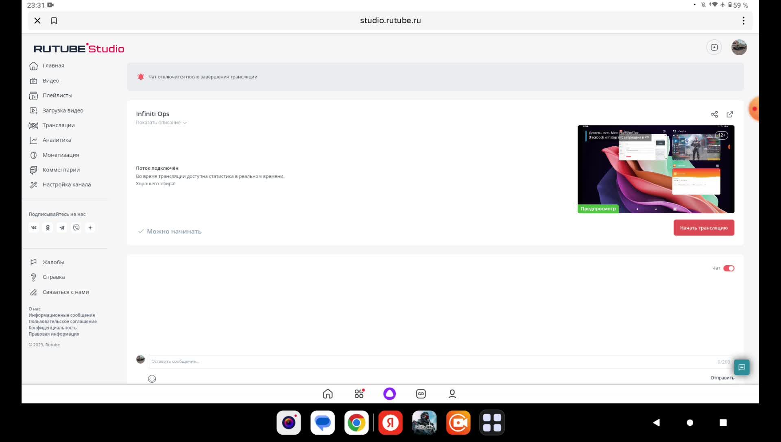The height and width of the screenshot is (442, 781).
Task: Click the add video plus icon
Action: (x=714, y=48)
